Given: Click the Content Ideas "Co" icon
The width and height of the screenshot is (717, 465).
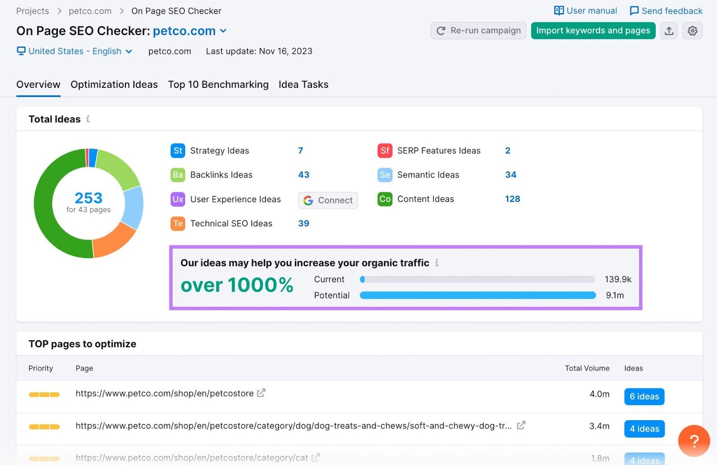Looking at the screenshot, I should coord(384,199).
